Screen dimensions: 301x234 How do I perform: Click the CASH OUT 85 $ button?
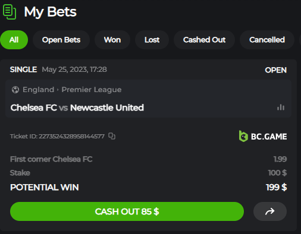click(x=127, y=211)
